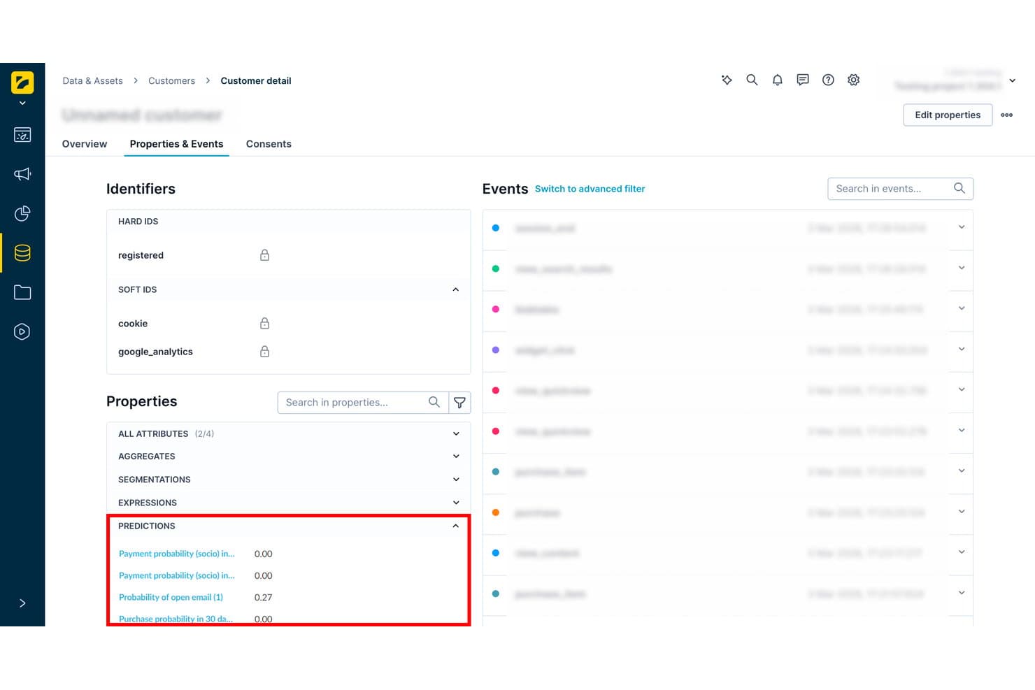Open global search magnifier in the header
1035x690 pixels.
pos(752,80)
